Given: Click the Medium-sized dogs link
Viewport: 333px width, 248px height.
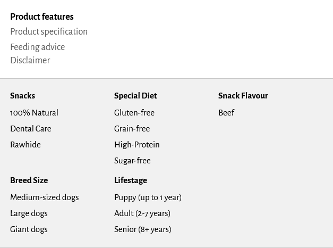Looking at the screenshot, I should 44,197.
